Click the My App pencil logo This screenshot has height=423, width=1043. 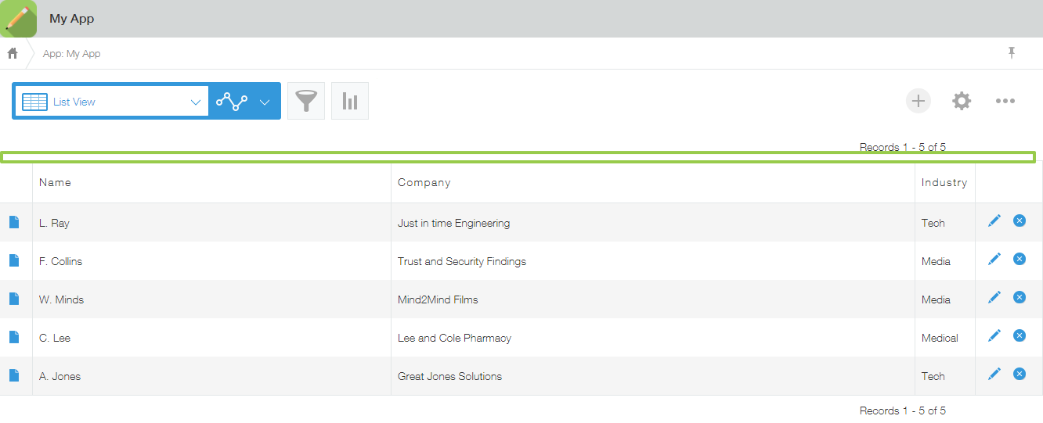pos(18,19)
